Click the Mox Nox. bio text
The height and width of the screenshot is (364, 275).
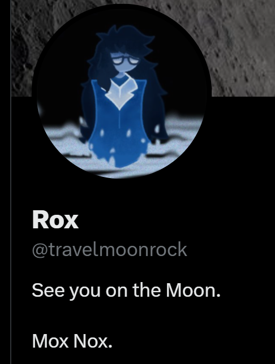tap(72, 341)
